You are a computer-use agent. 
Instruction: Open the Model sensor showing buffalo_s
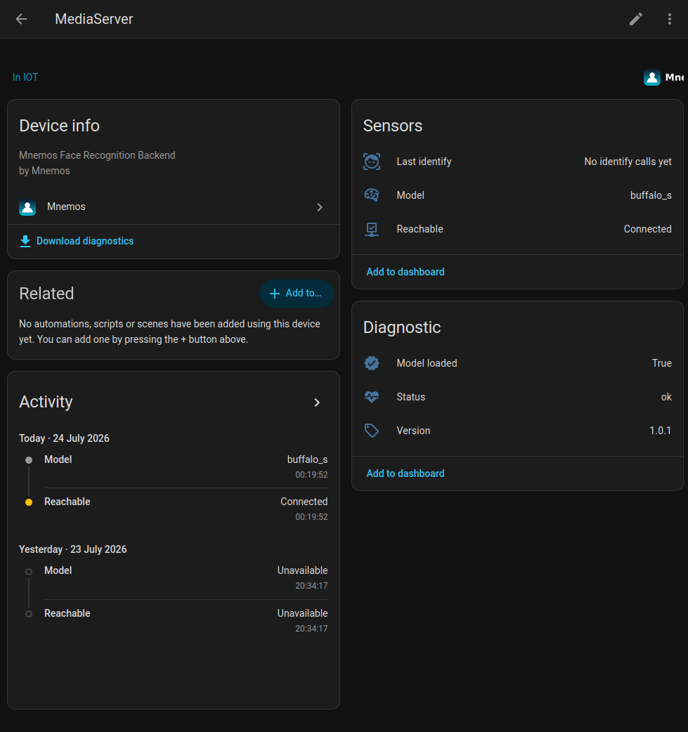pyautogui.click(x=517, y=195)
